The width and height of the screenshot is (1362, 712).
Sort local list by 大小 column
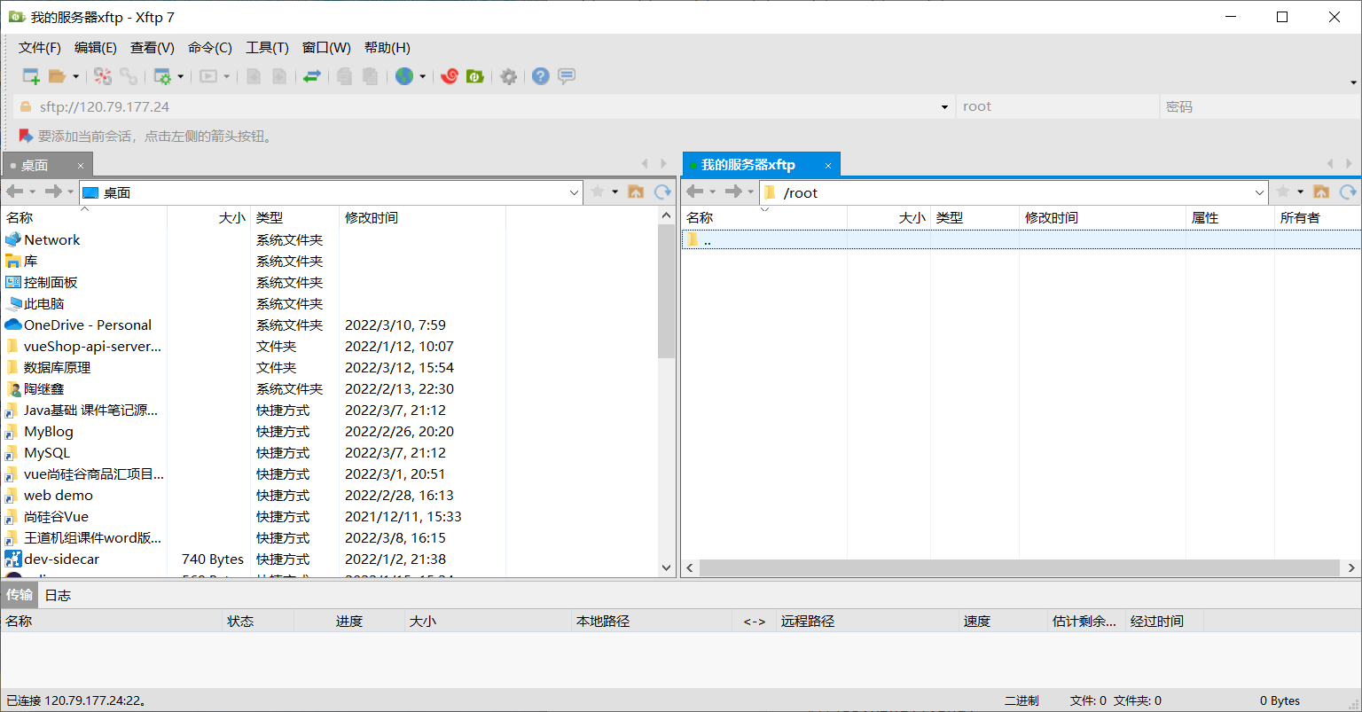pyautogui.click(x=208, y=217)
